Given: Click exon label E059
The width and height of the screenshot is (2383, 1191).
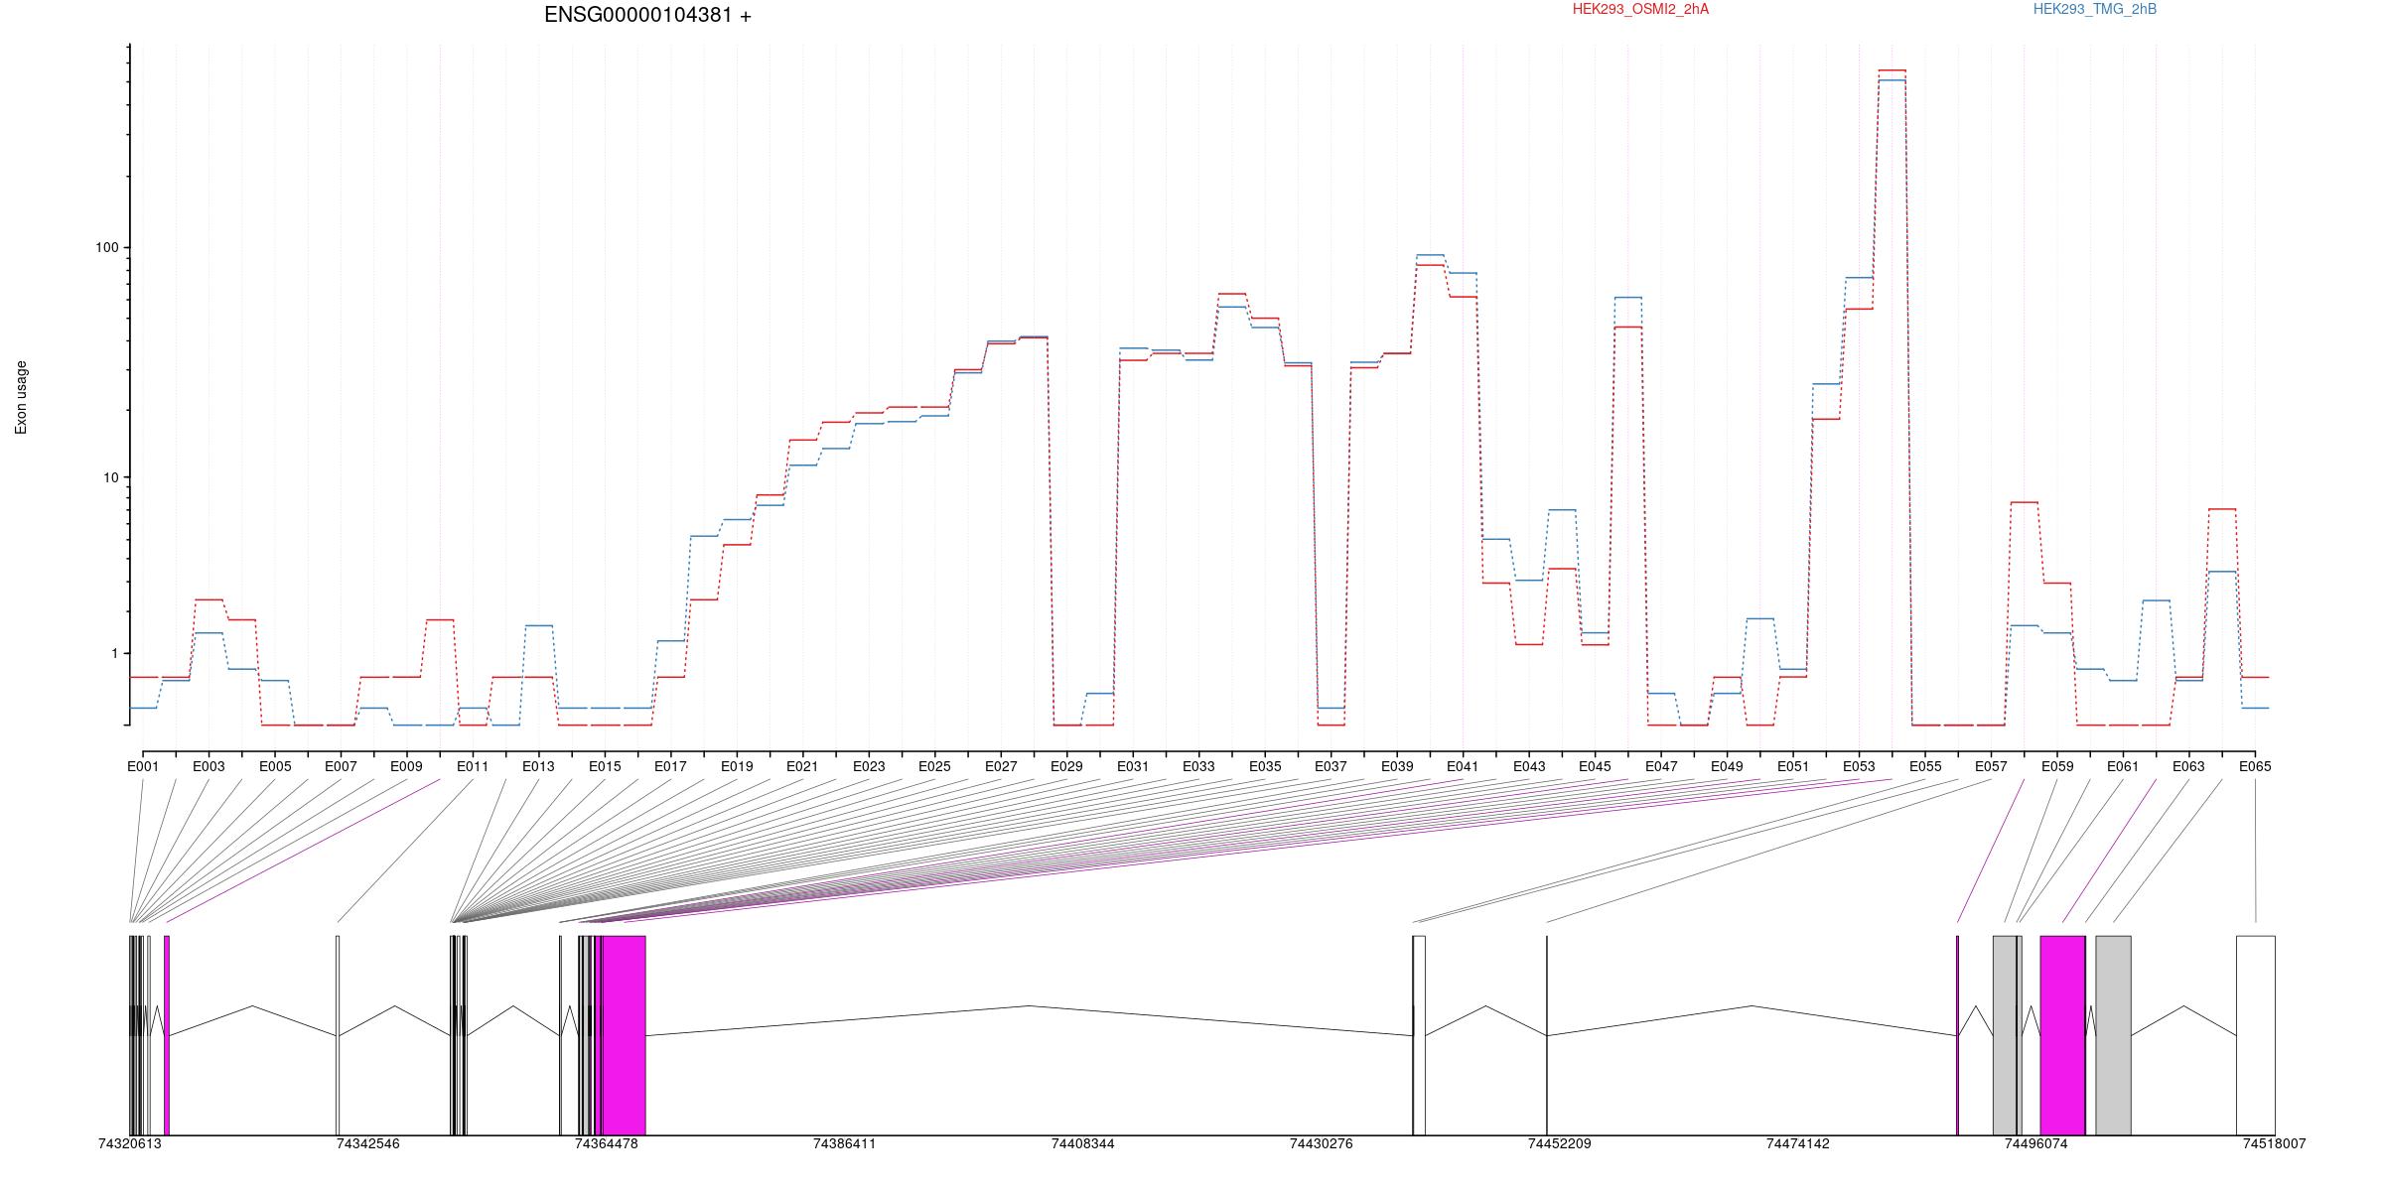Looking at the screenshot, I should click(x=2057, y=766).
